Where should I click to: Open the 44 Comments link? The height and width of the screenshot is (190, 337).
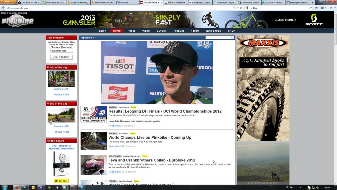[129, 146]
